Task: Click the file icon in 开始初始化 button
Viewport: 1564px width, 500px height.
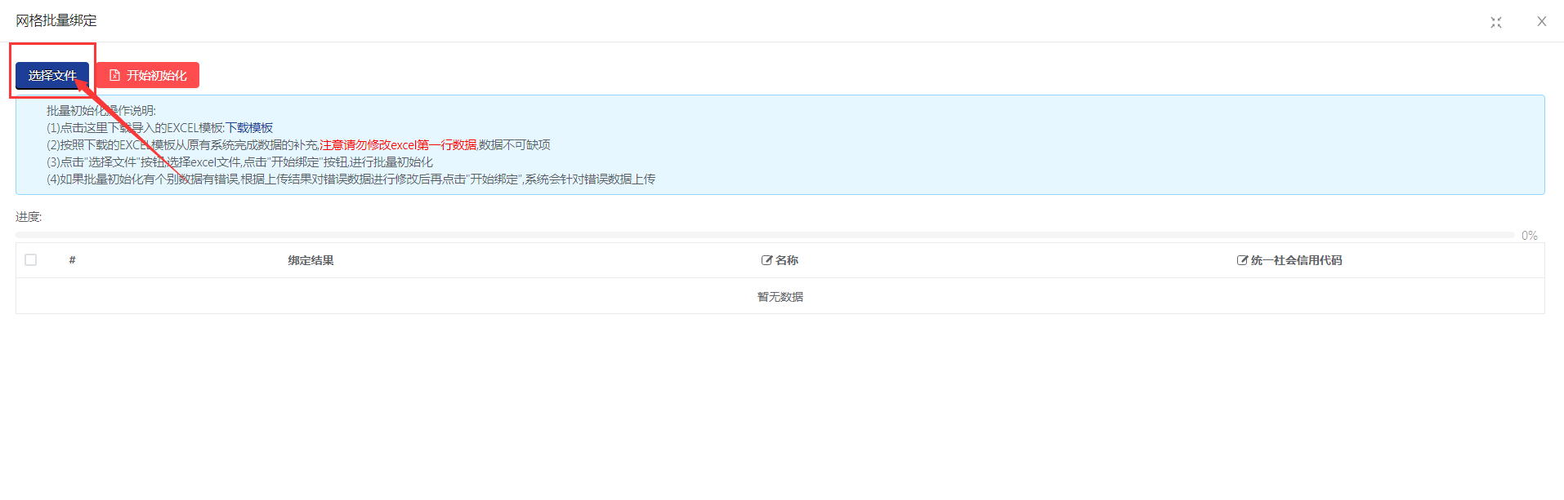Action: click(x=115, y=76)
